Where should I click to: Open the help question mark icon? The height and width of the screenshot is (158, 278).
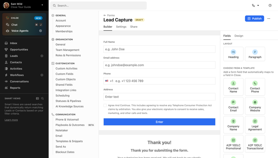(270, 6)
